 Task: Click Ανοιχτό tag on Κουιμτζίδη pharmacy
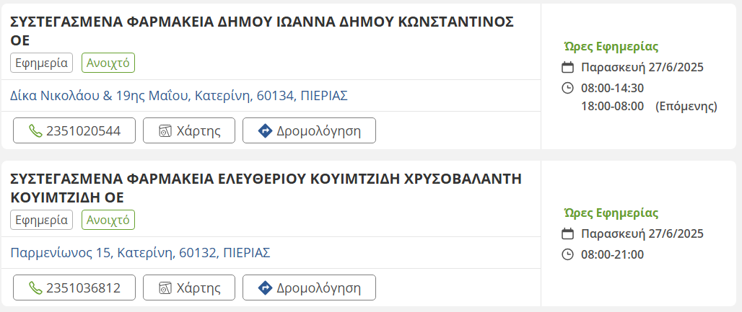click(x=108, y=220)
